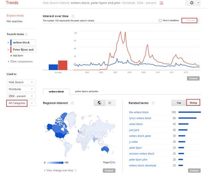Toggle the Forecast option

[190, 20]
